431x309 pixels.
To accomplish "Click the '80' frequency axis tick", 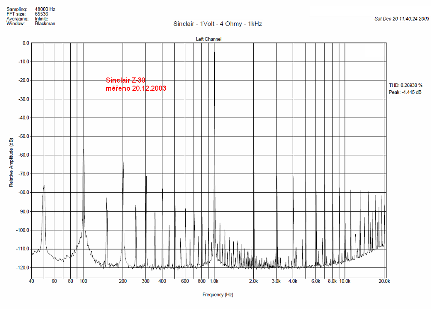I will [x=70, y=281].
